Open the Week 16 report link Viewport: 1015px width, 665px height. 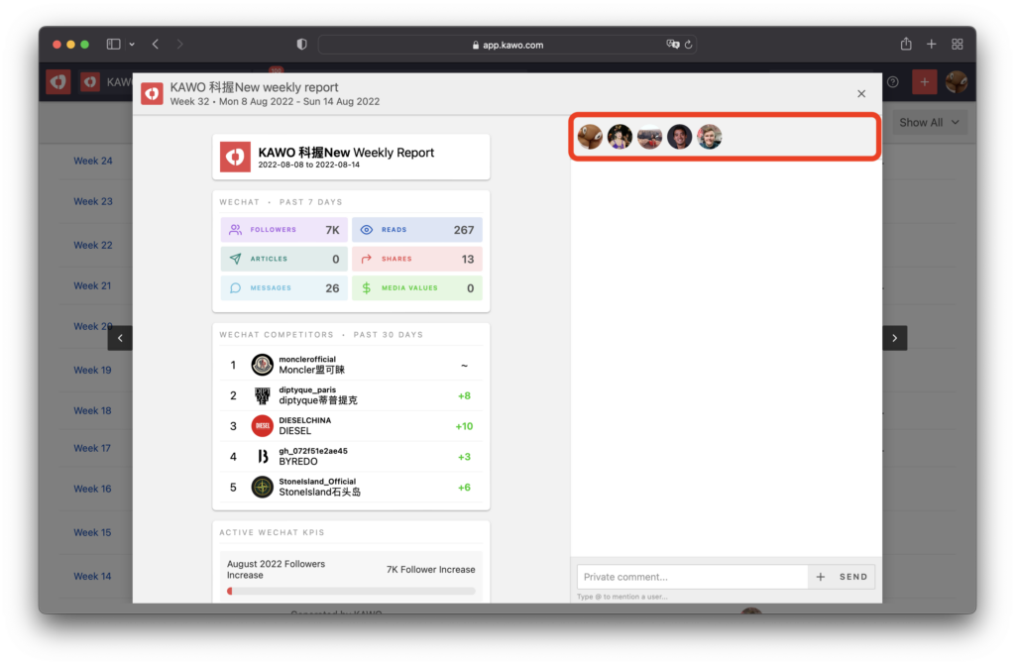click(92, 489)
